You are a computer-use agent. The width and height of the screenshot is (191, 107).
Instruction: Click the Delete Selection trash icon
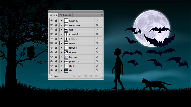[x=96, y=76]
